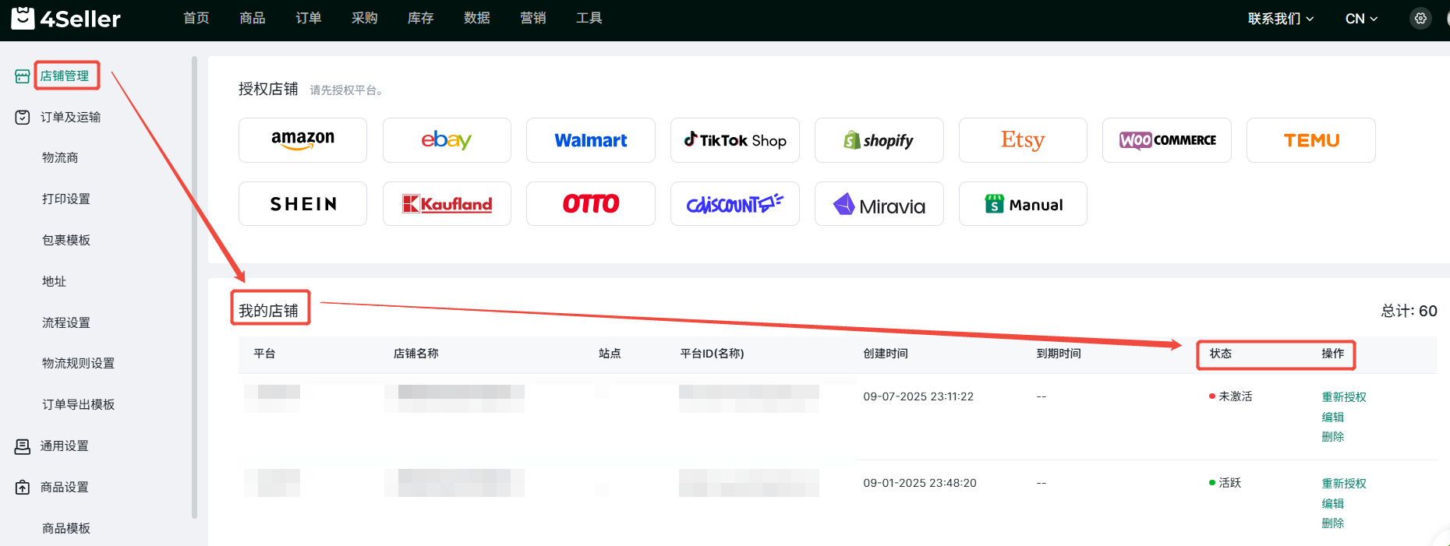Click the sidebar vertical scrollbar
Viewport: 1450px width, 546px height.
(194, 287)
